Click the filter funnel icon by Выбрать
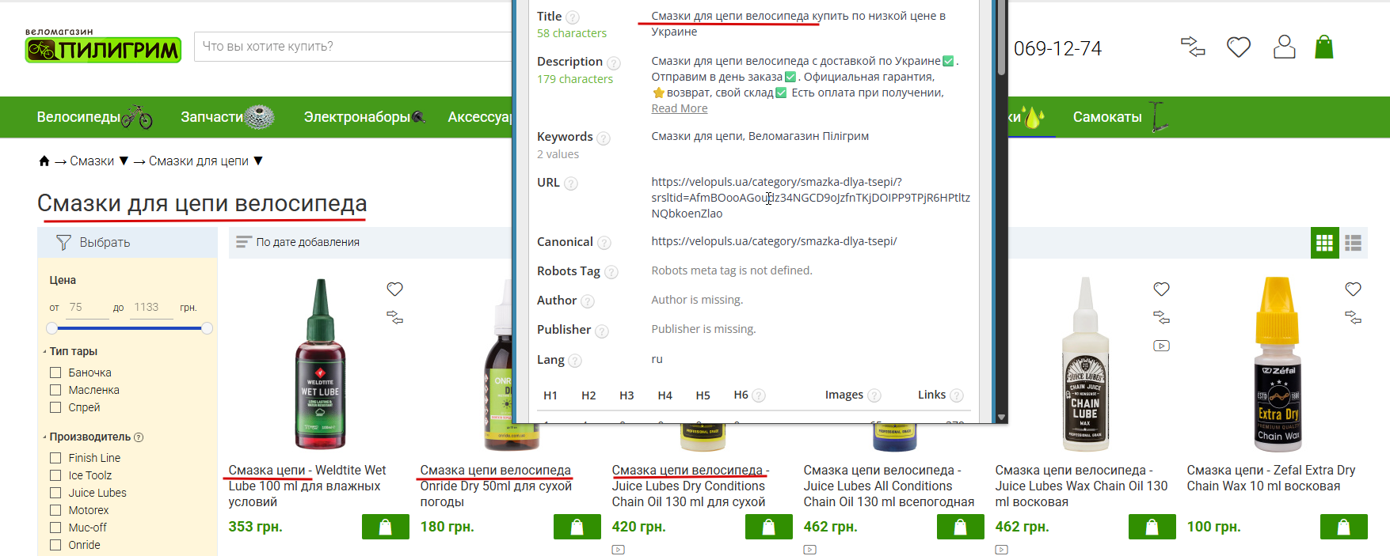Screen dimensions: 1390x556 tap(63, 243)
